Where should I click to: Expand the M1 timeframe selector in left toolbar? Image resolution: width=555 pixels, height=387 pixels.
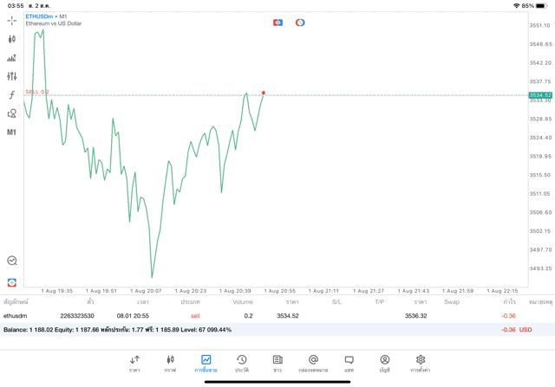click(11, 132)
